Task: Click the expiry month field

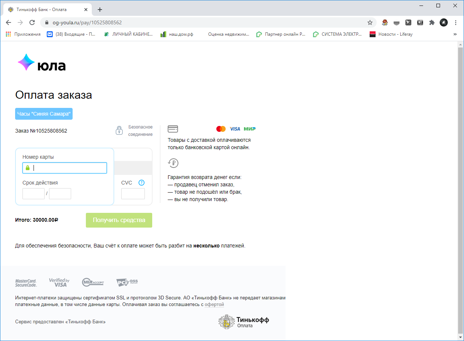Action: (x=34, y=194)
